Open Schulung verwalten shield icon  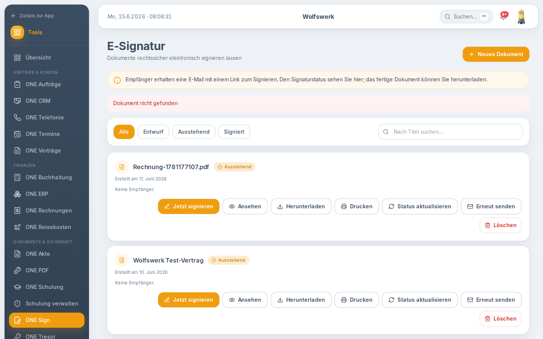tap(17, 304)
